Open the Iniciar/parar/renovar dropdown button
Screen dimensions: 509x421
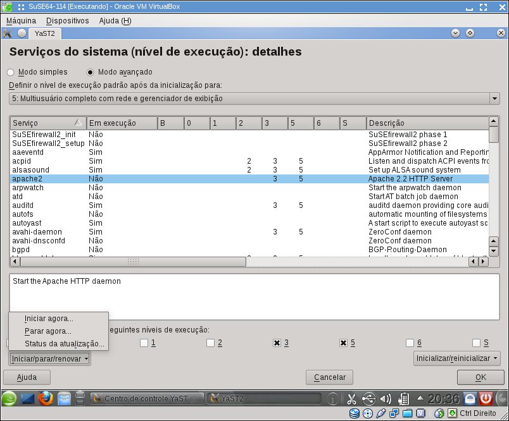[x=49, y=359]
